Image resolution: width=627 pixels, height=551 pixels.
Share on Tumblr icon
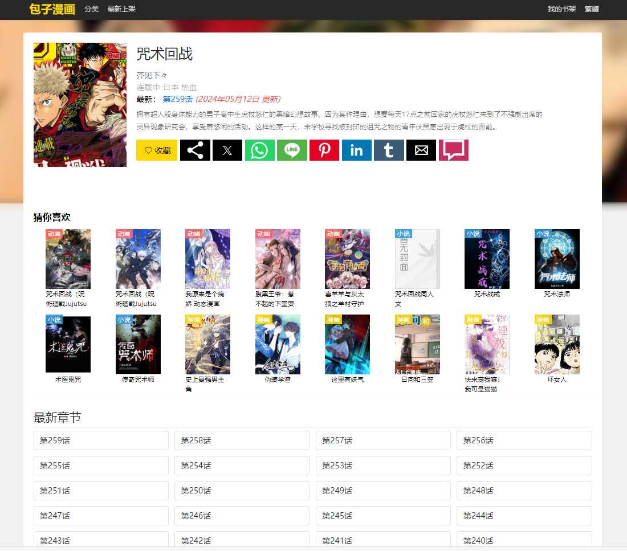(x=389, y=150)
